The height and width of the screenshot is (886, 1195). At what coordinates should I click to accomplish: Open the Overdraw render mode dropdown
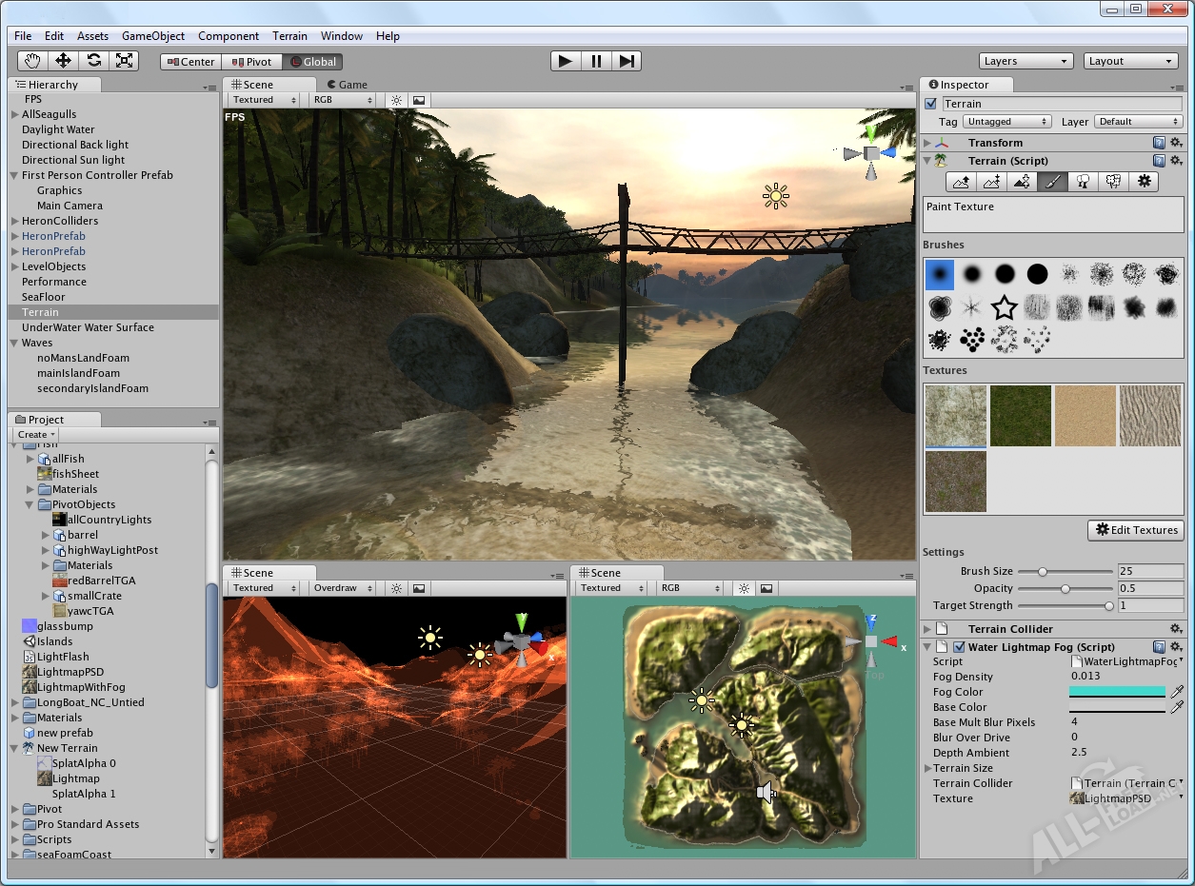pos(342,588)
